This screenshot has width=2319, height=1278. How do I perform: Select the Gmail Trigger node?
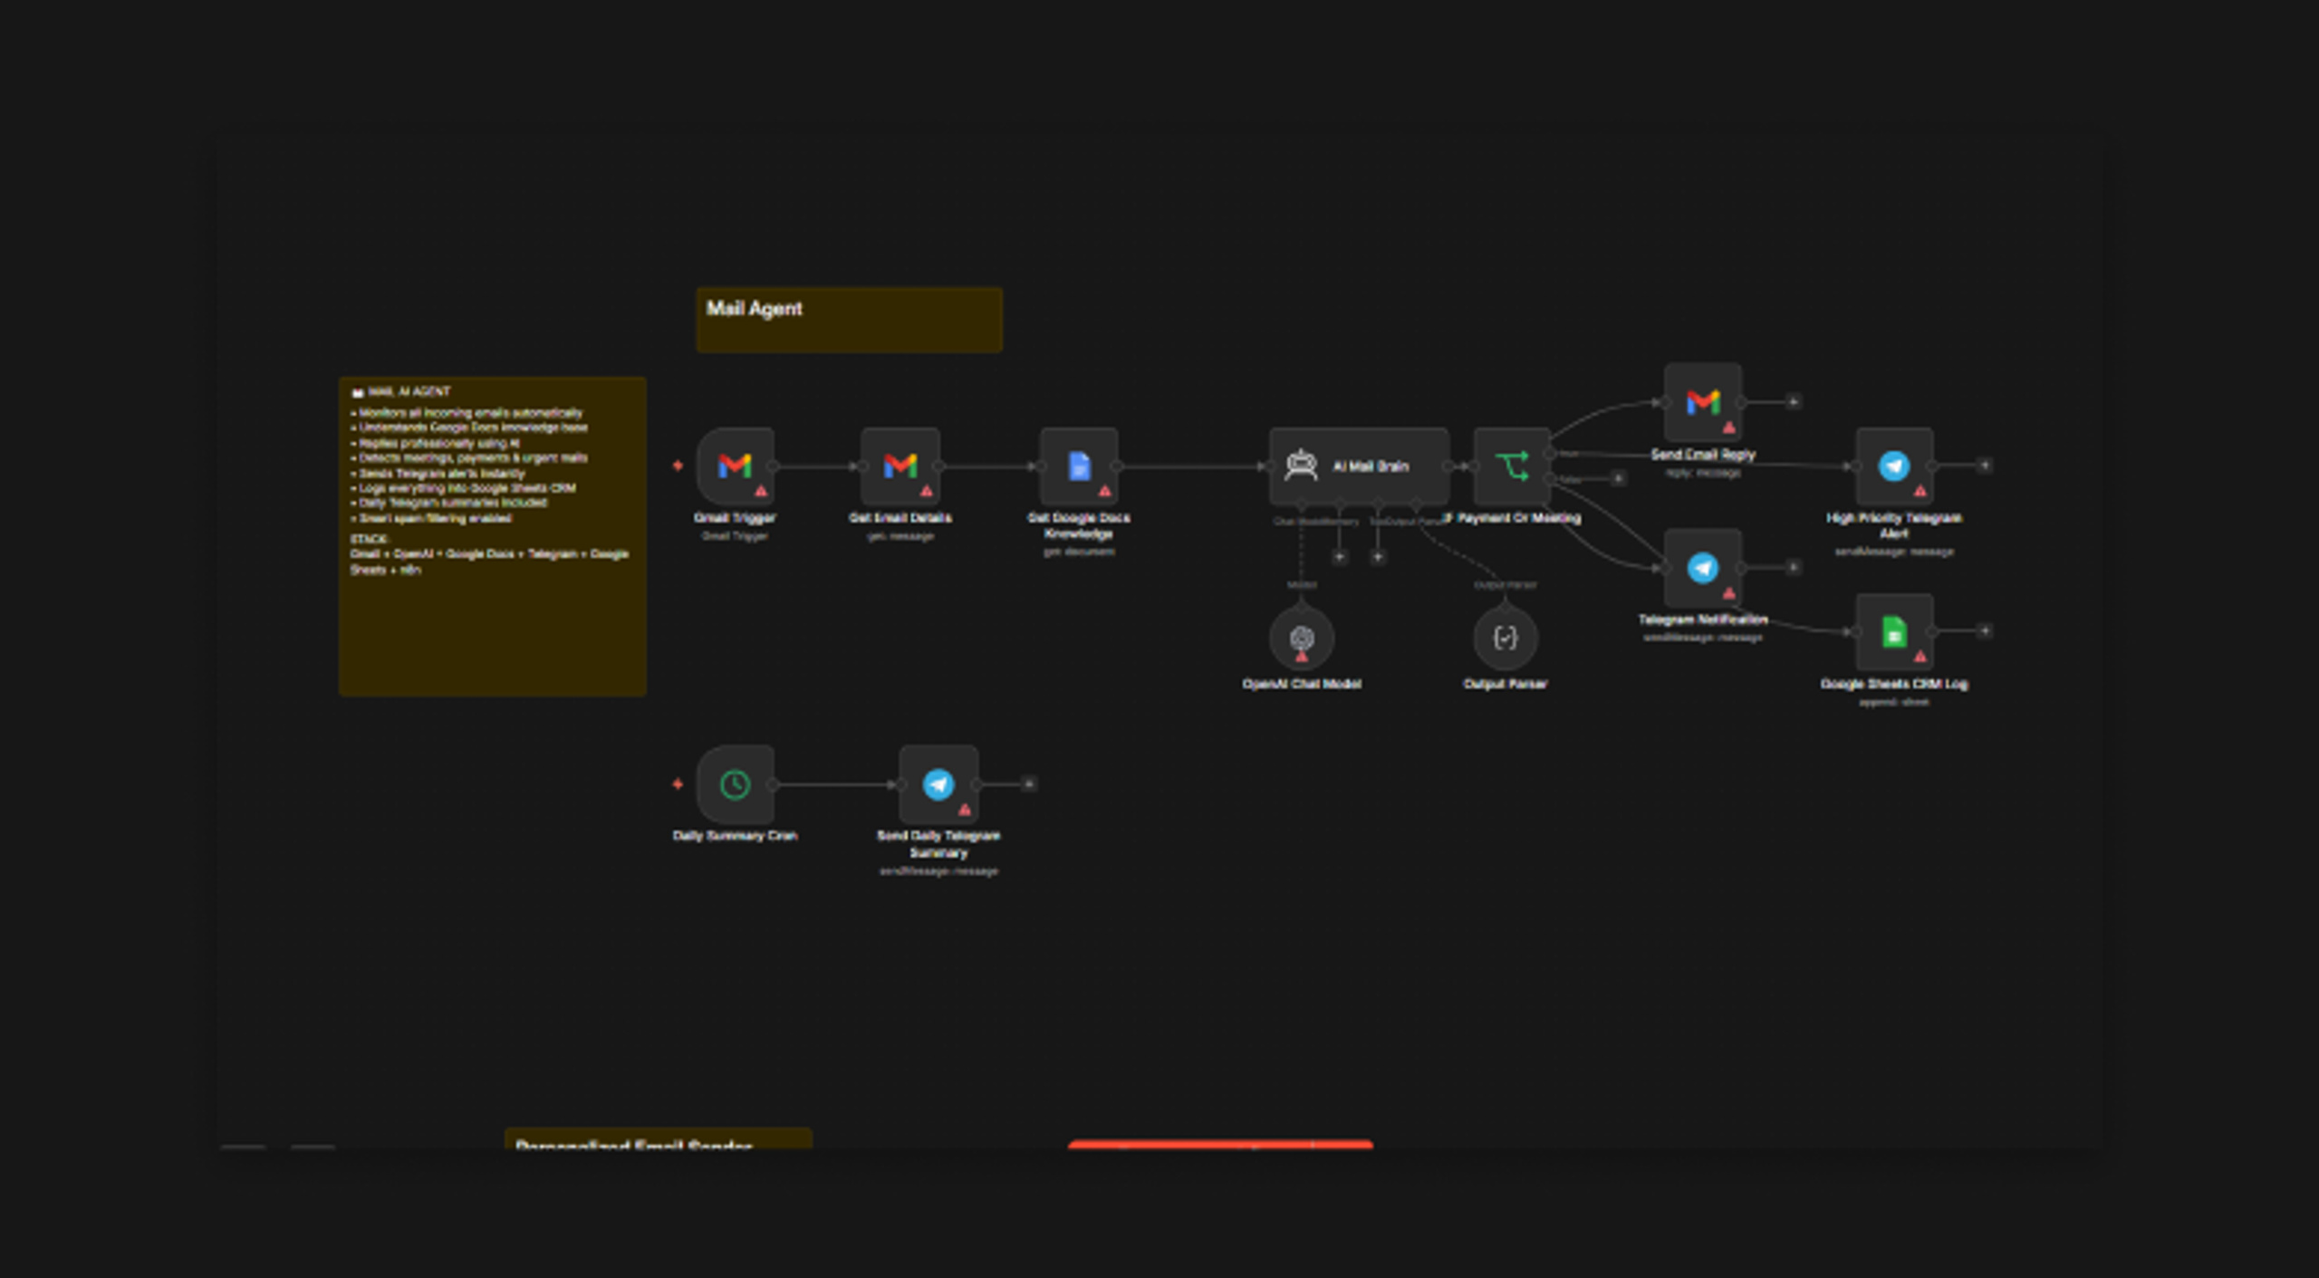click(735, 466)
